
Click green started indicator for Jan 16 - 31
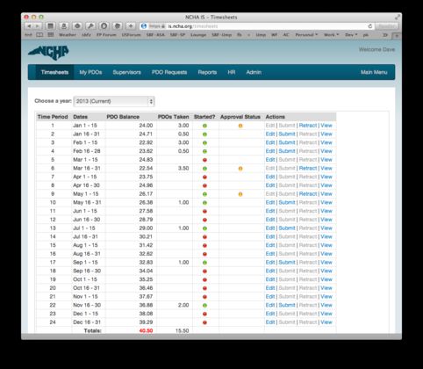click(x=204, y=134)
